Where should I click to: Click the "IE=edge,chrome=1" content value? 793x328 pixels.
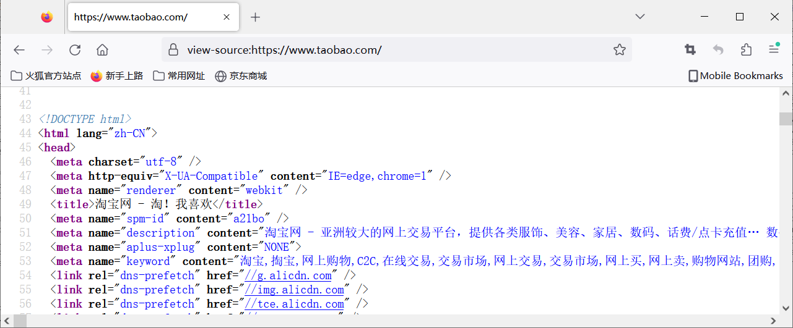[x=377, y=176]
